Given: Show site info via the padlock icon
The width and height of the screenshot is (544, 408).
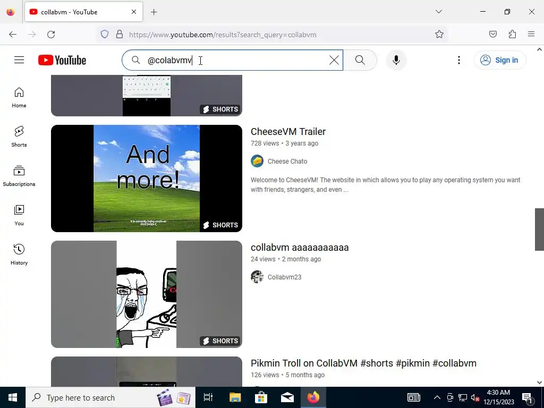Looking at the screenshot, I should tap(120, 35).
